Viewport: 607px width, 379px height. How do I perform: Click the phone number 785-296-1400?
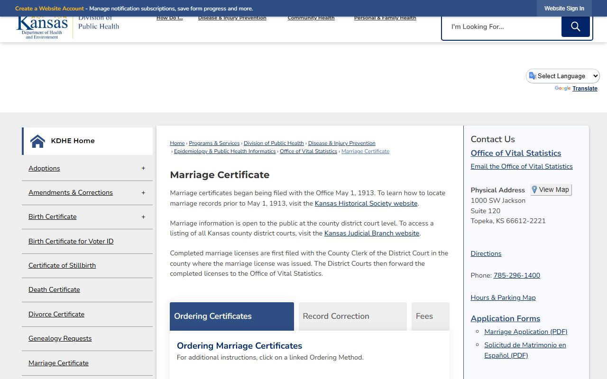point(517,275)
